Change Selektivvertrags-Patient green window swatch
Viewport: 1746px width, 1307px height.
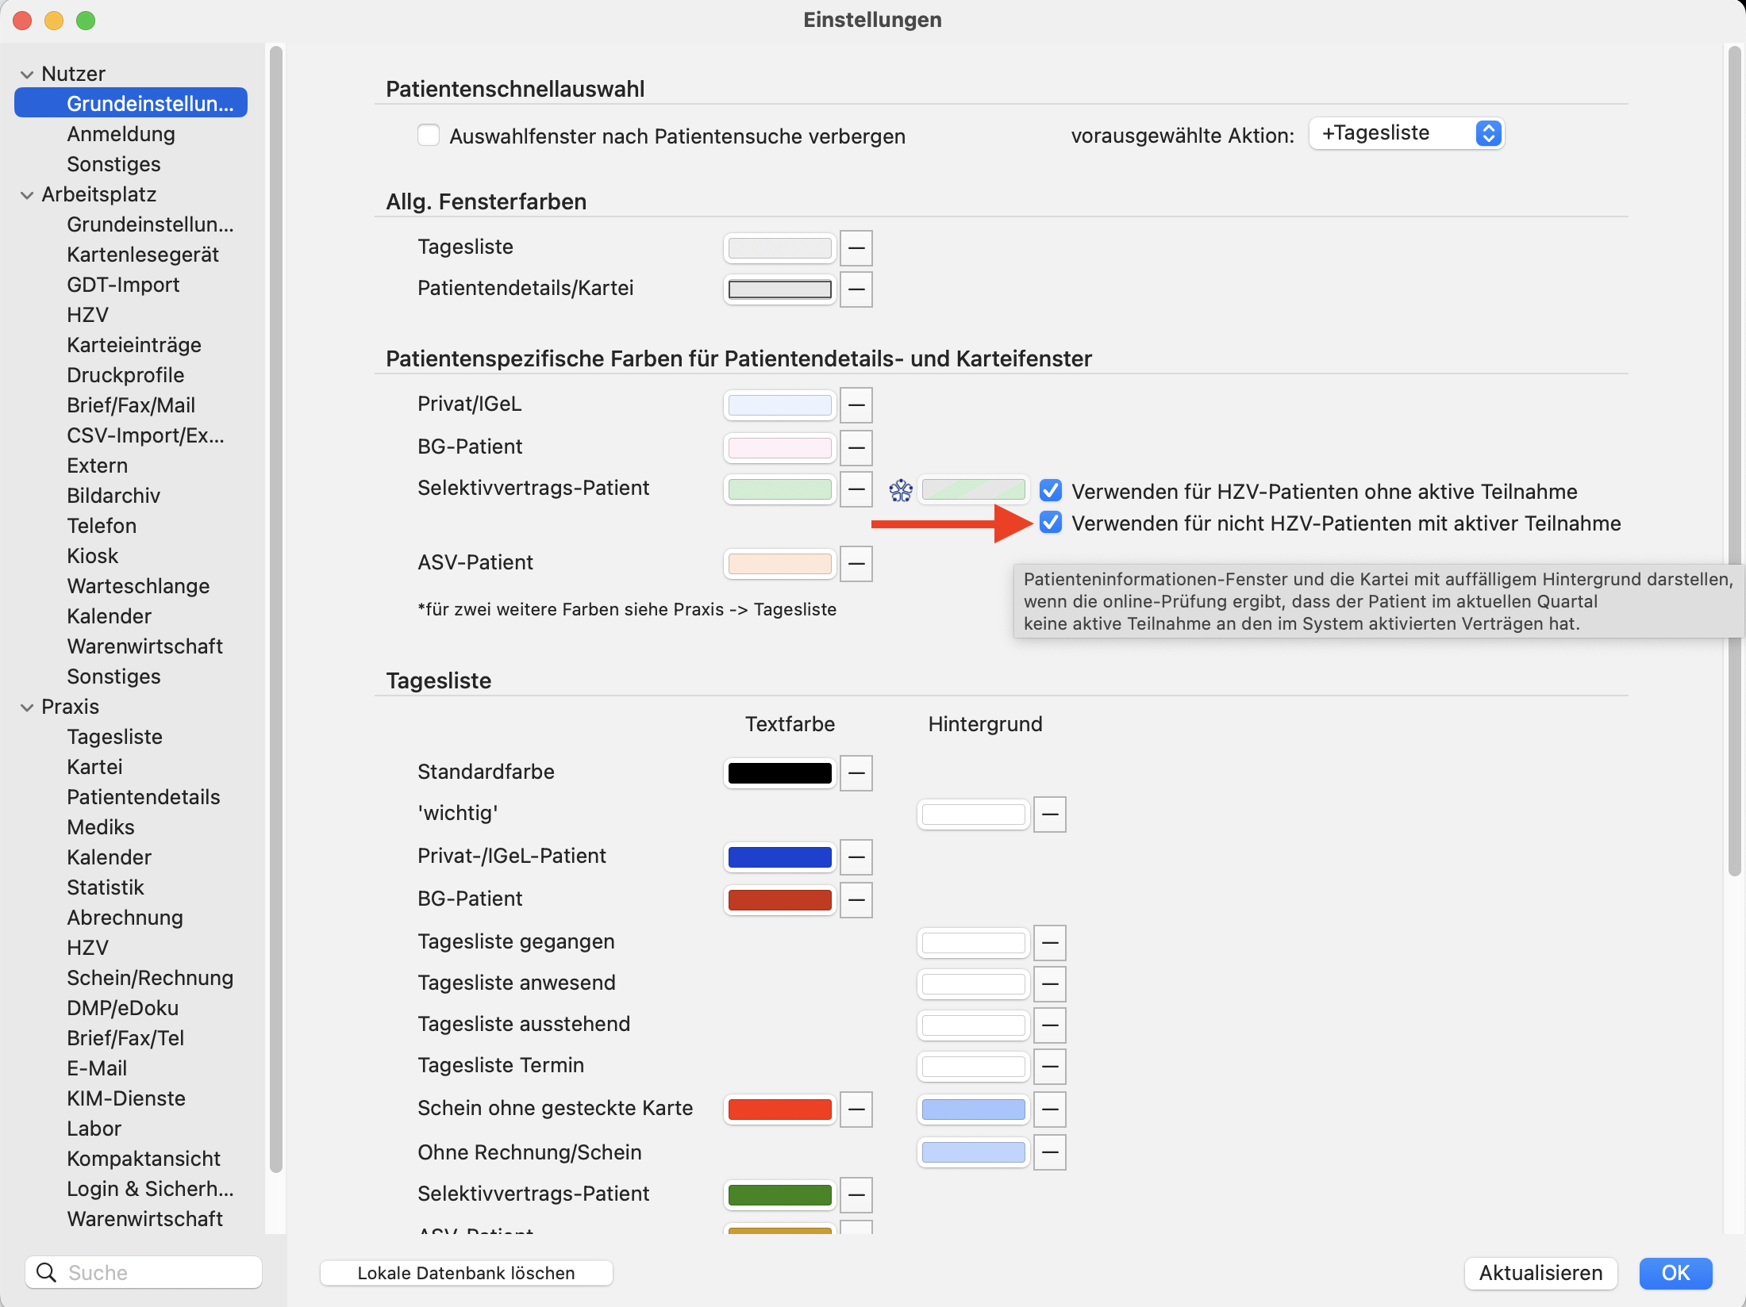(780, 489)
